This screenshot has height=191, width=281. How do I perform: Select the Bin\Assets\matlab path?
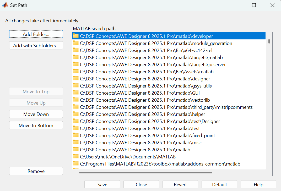click(169, 71)
